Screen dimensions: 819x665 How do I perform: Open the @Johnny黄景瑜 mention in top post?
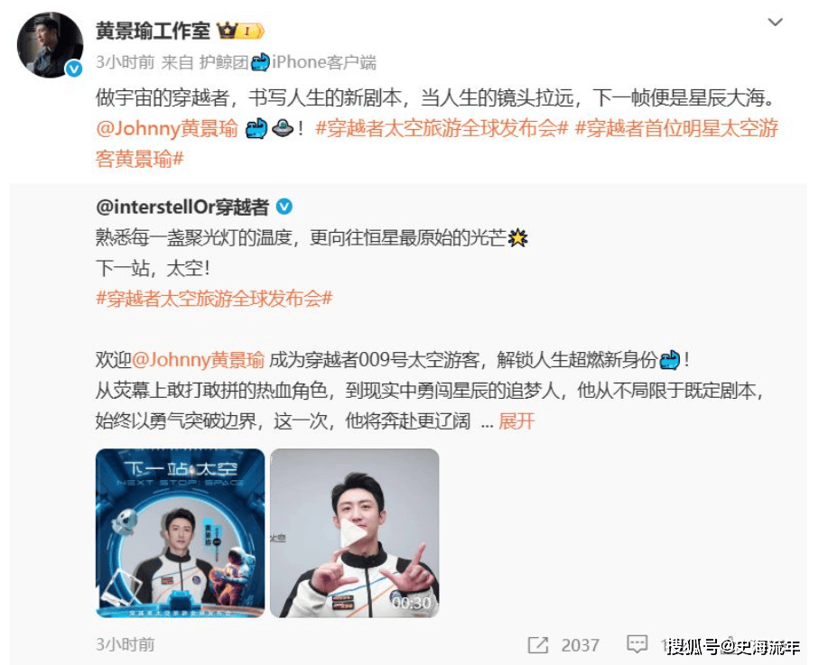click(x=167, y=128)
